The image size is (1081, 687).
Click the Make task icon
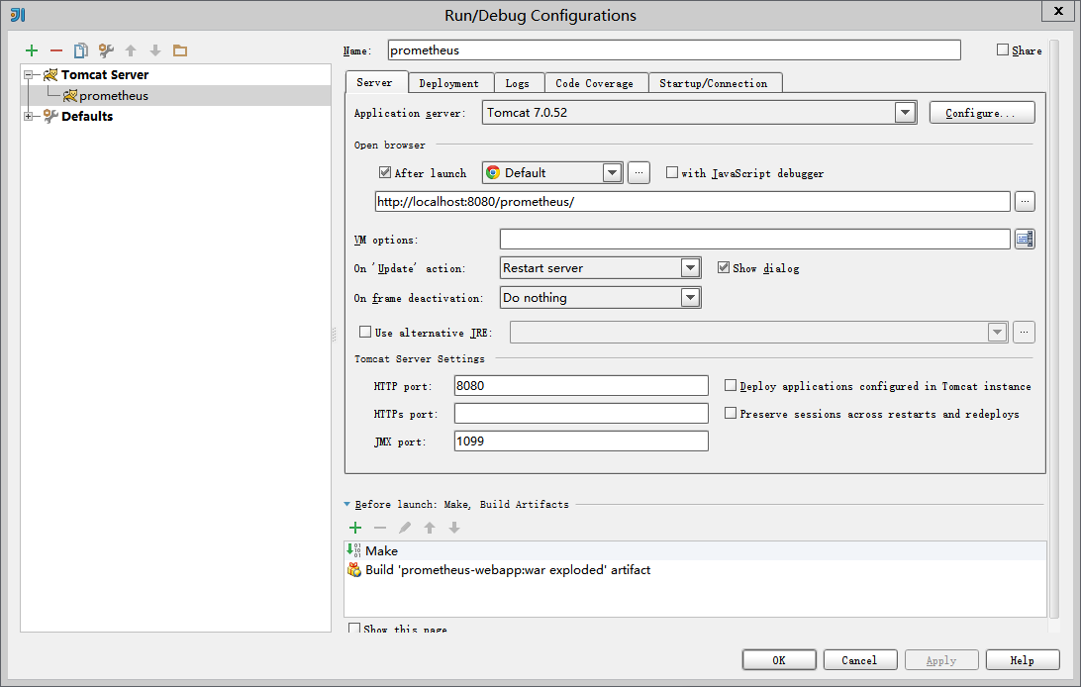pyautogui.click(x=353, y=549)
